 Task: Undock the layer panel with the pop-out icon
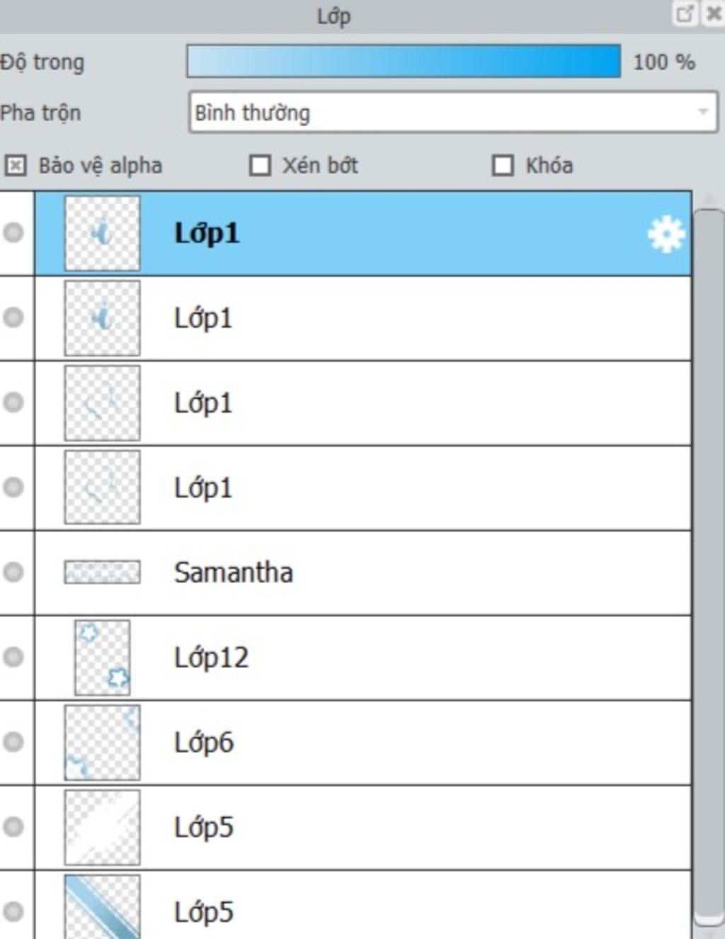tap(685, 14)
